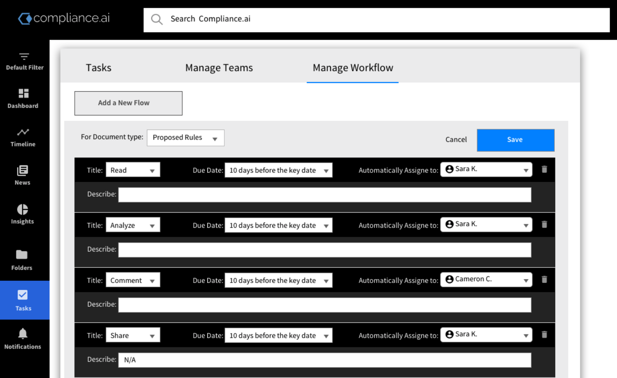Open the News section icon
The height and width of the screenshot is (378, 617).
pos(22,171)
